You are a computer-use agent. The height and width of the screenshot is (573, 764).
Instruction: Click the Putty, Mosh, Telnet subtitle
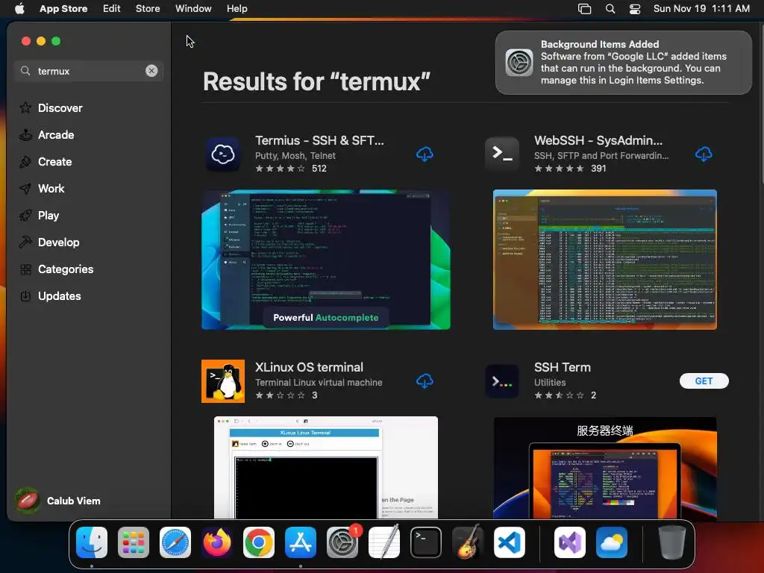click(x=295, y=155)
